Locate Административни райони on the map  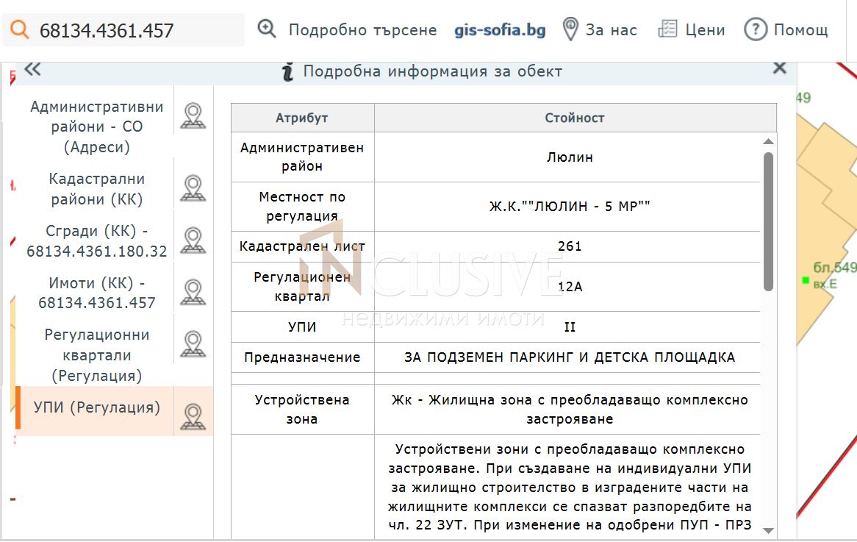[193, 116]
